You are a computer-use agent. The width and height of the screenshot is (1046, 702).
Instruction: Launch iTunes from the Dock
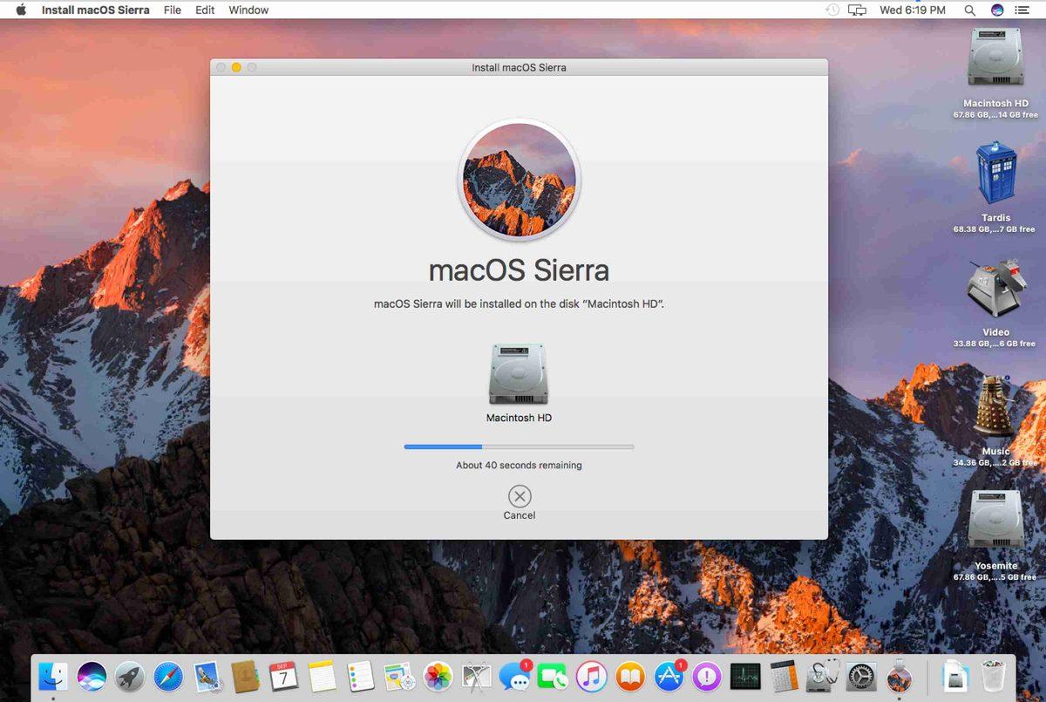coord(593,676)
